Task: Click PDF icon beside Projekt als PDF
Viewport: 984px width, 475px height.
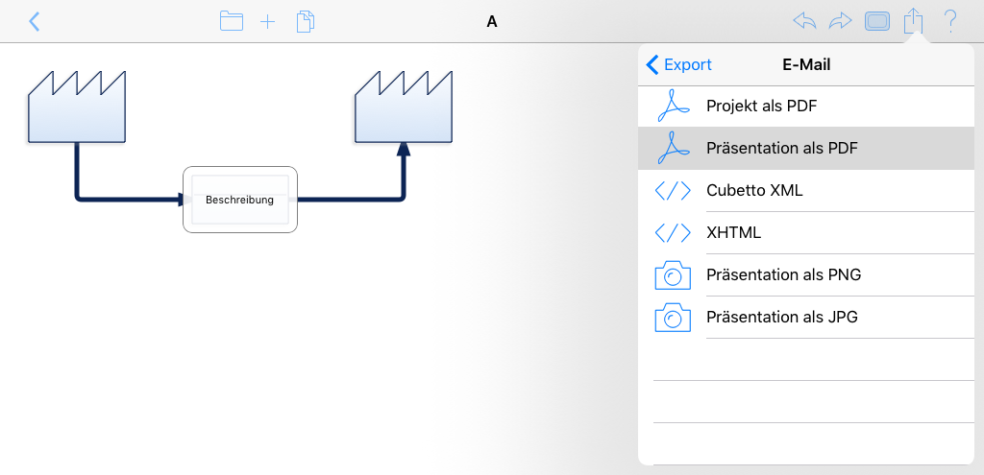Action: pos(673,106)
